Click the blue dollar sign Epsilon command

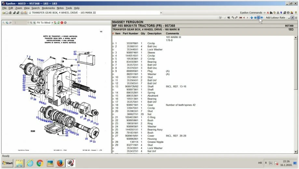pyautogui.click(x=281, y=13)
